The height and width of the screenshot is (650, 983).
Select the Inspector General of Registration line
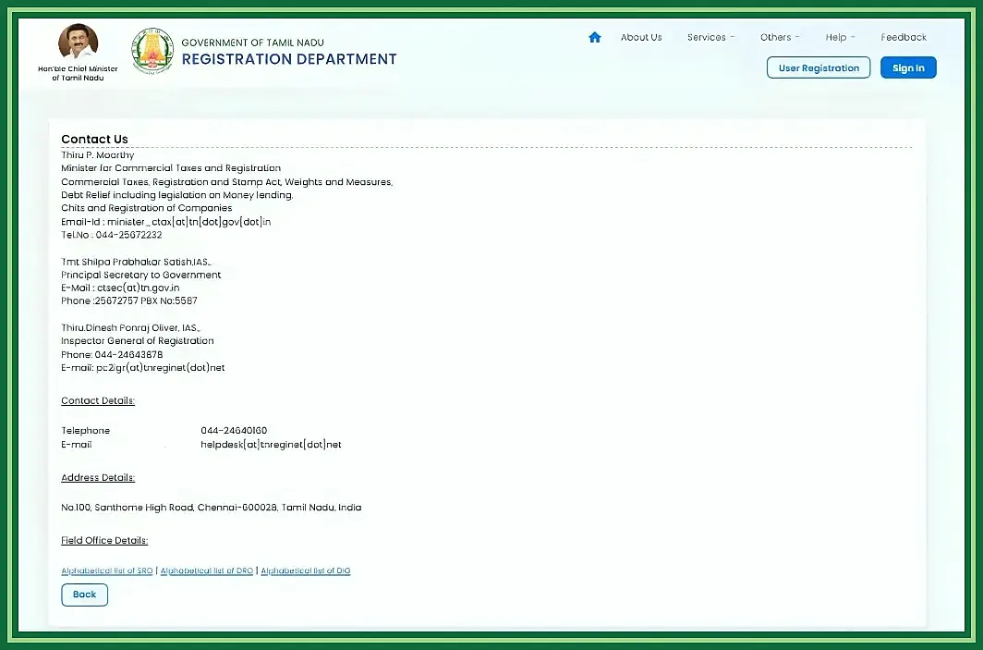[138, 340]
